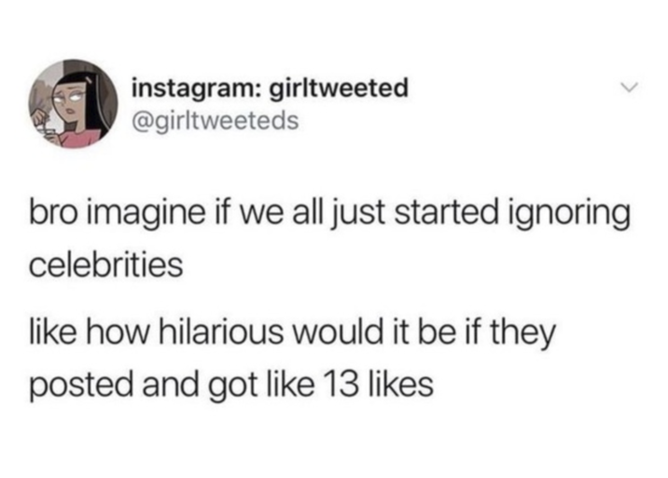Open the girltweeted profile avatar

pos(74,104)
